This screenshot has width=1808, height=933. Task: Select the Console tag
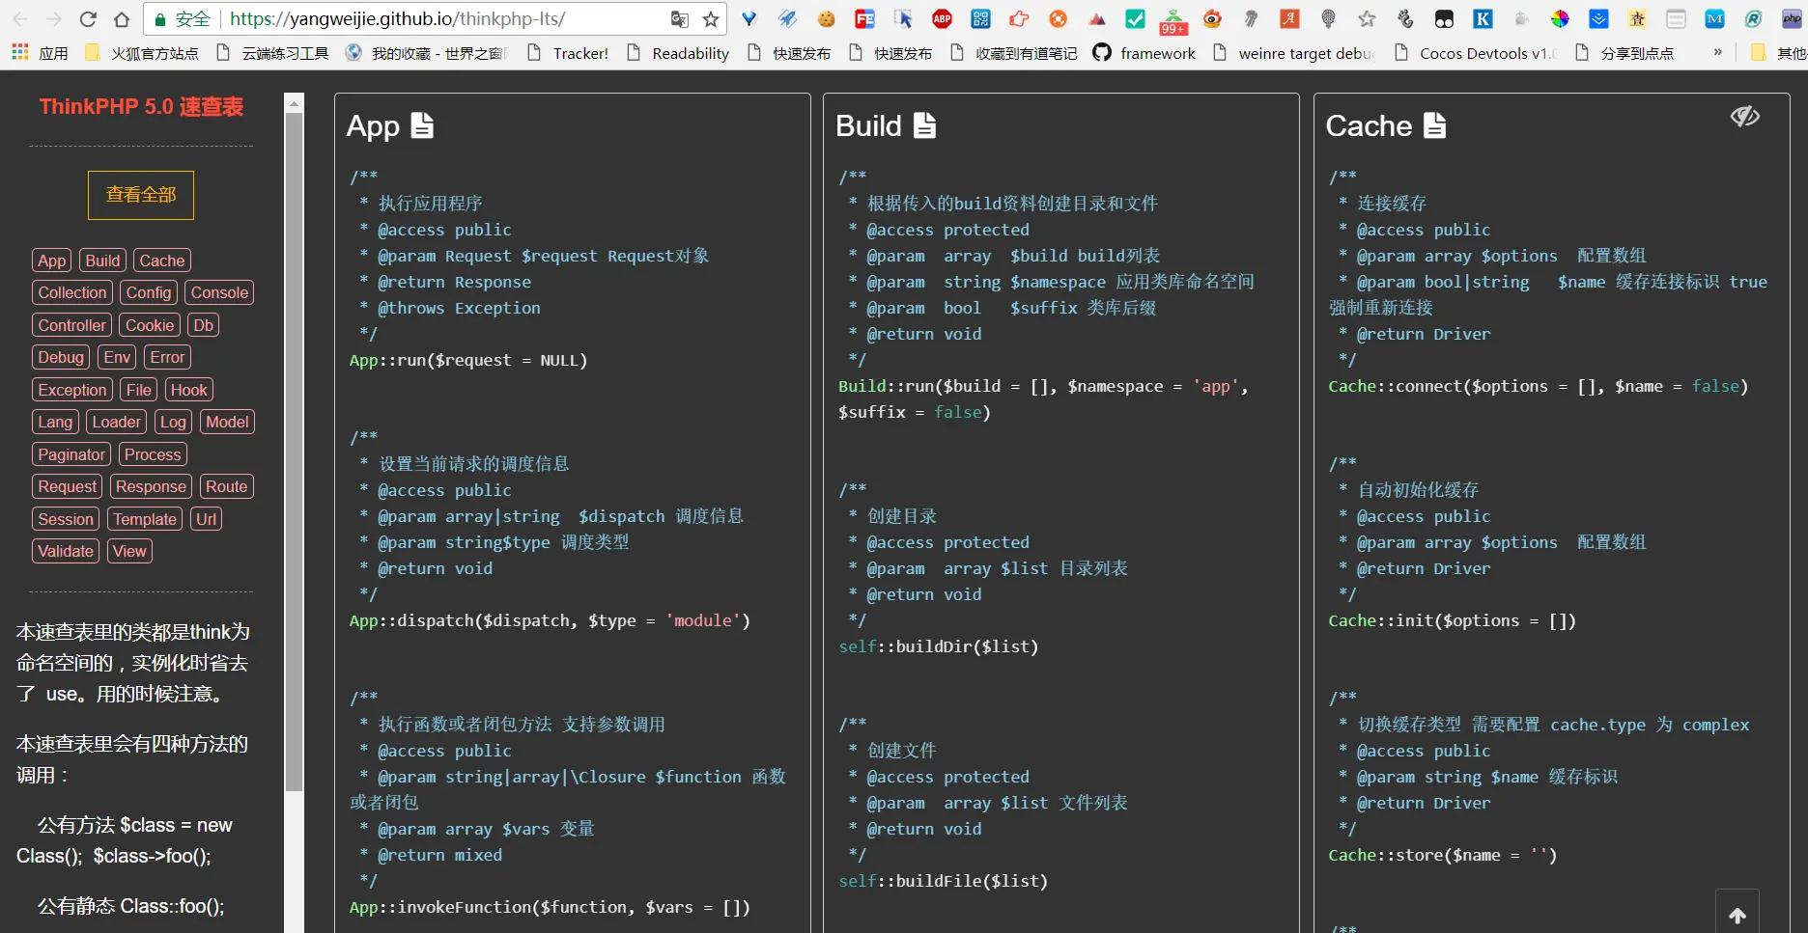point(219,292)
